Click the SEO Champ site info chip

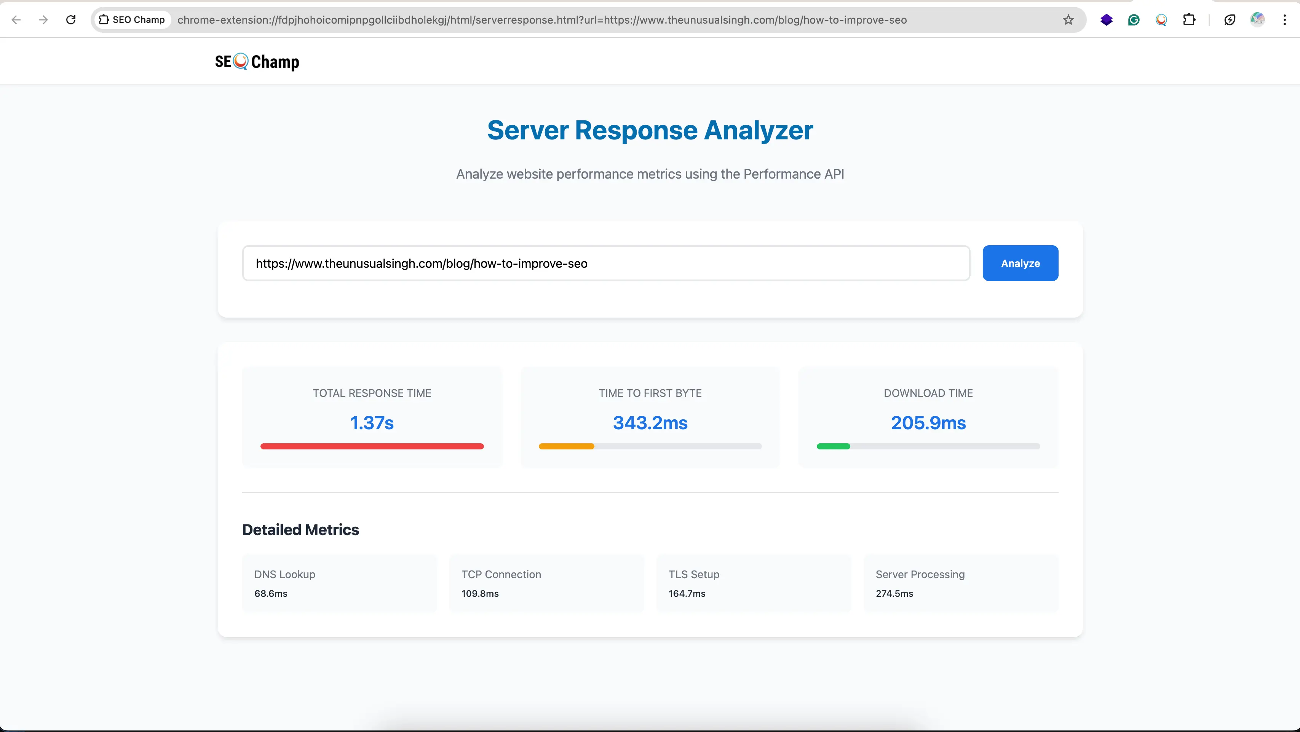(132, 20)
